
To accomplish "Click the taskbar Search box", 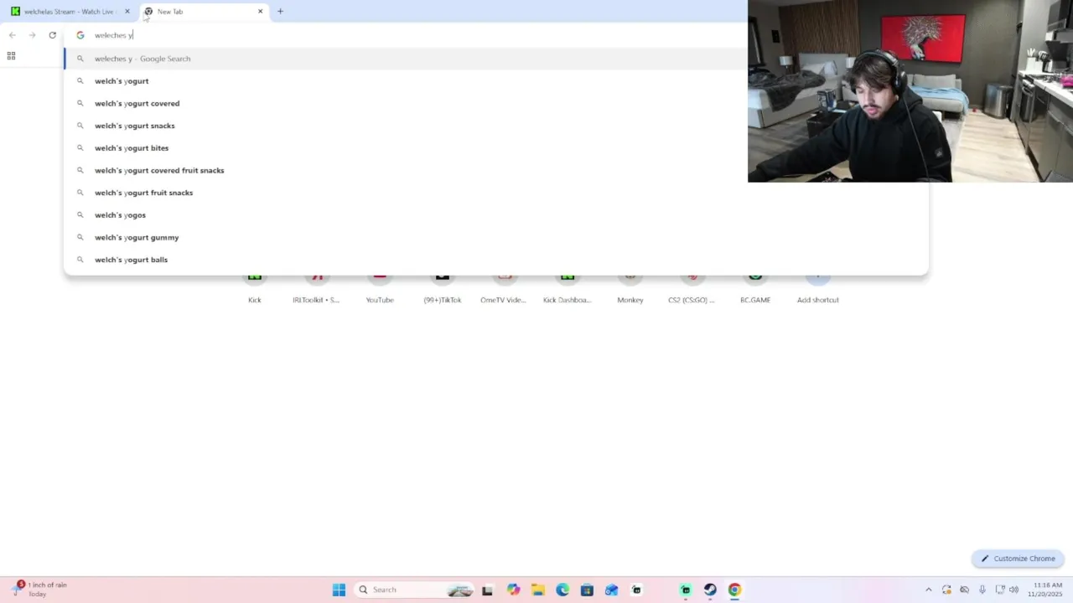I will pyautogui.click(x=415, y=590).
